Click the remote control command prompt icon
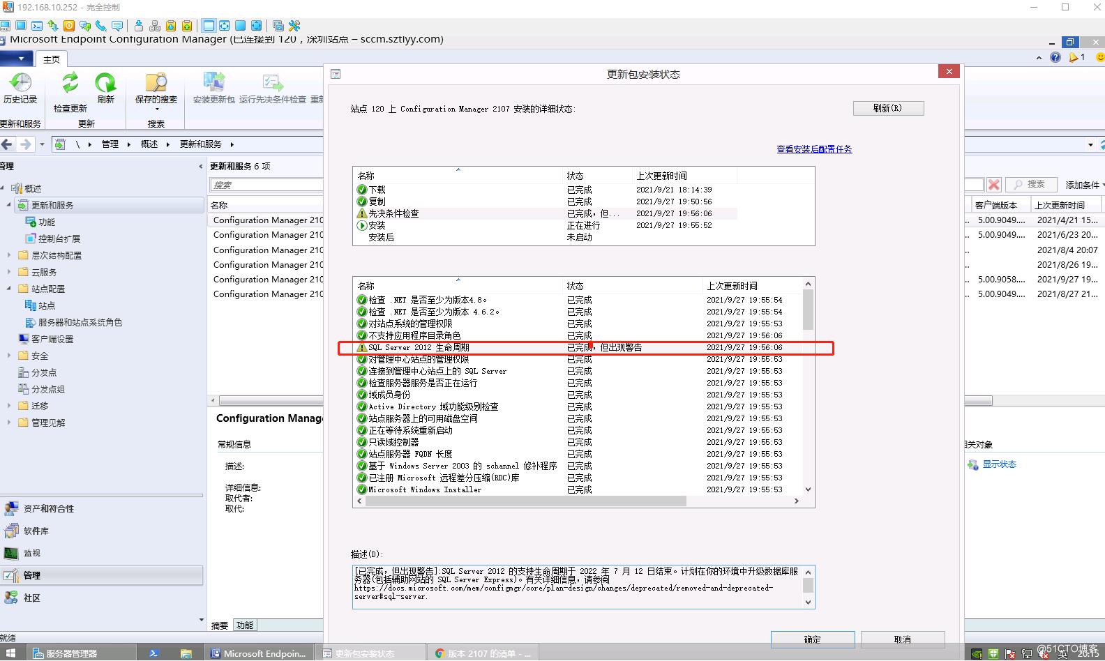 tap(36, 26)
